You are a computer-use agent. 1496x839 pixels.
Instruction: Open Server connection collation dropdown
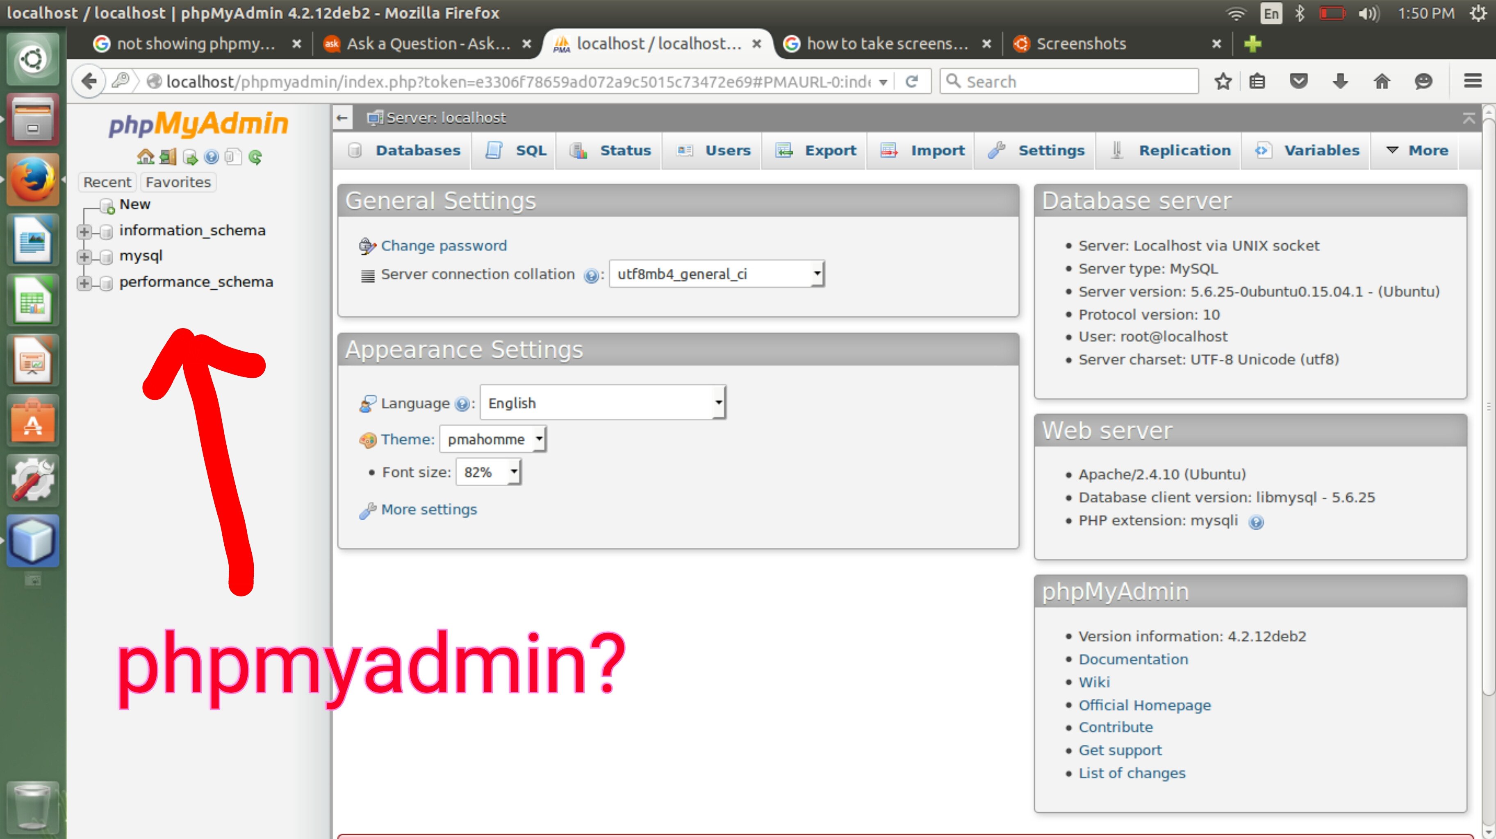[x=717, y=274]
